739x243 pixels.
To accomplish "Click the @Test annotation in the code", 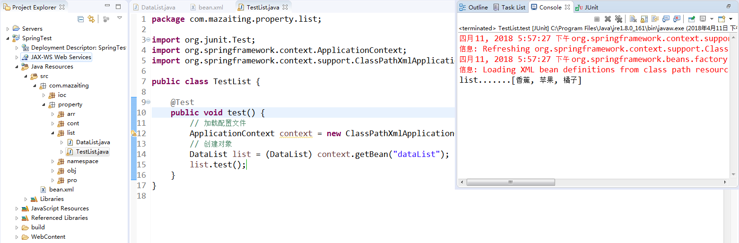I will coord(183,102).
